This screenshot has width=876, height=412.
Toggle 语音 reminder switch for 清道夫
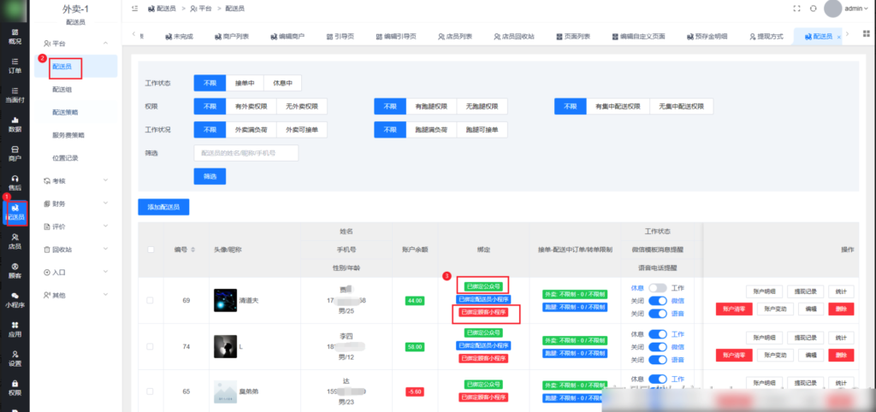658,314
